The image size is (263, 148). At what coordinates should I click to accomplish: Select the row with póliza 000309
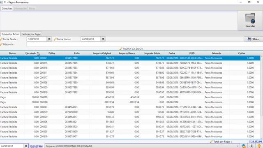[130, 117]
